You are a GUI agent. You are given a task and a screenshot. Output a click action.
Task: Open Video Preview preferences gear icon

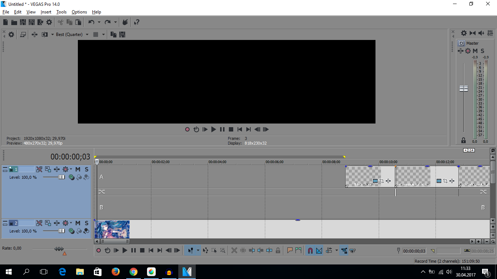coord(11,35)
